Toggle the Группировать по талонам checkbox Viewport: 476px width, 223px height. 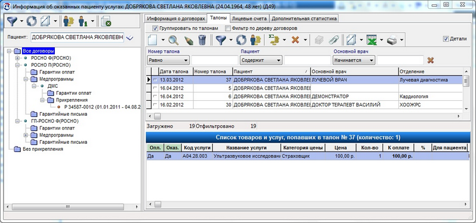click(x=155, y=28)
